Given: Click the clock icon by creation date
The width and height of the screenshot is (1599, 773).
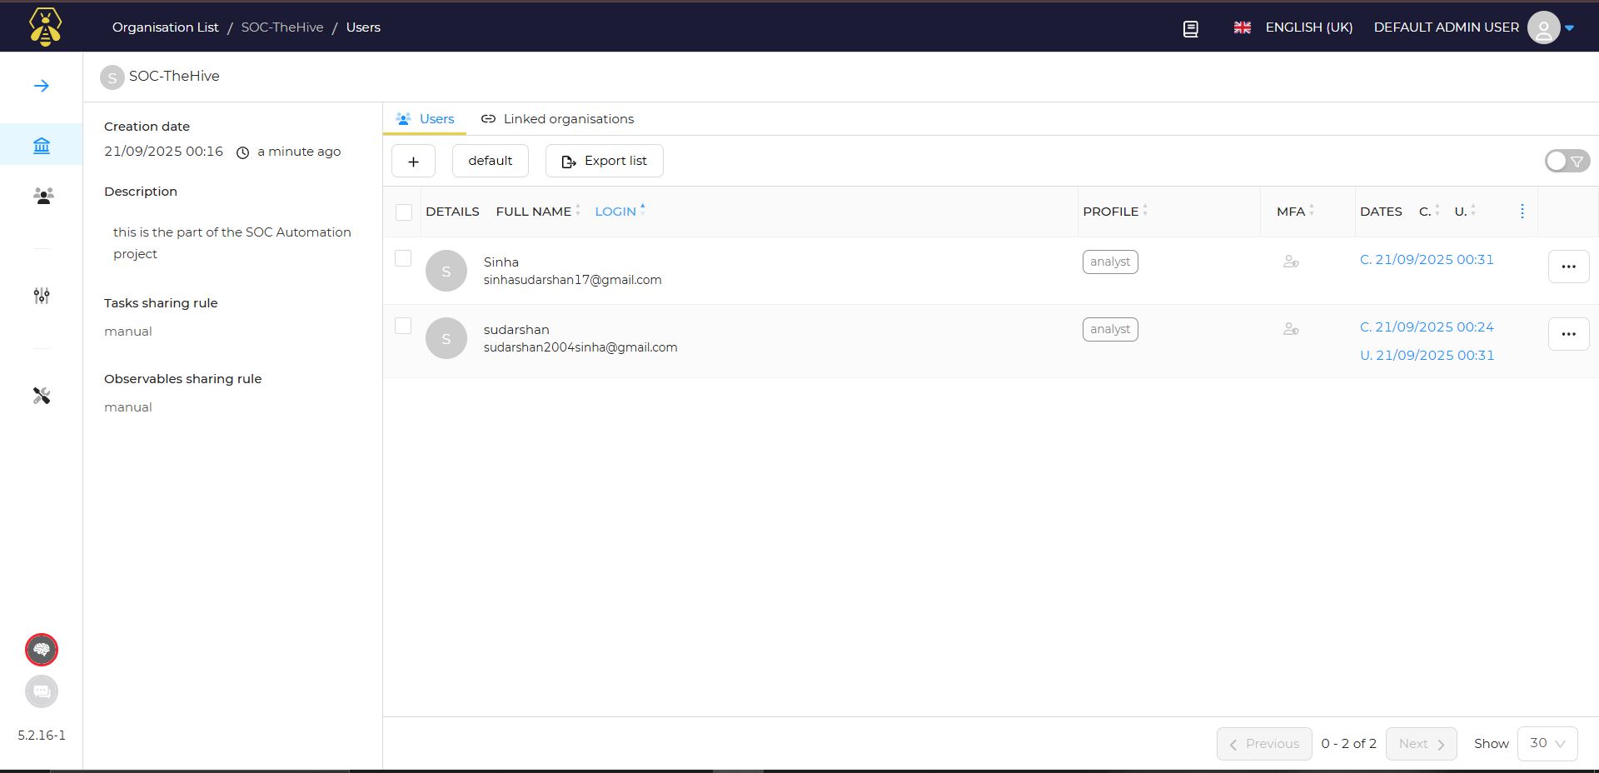Looking at the screenshot, I should [243, 152].
